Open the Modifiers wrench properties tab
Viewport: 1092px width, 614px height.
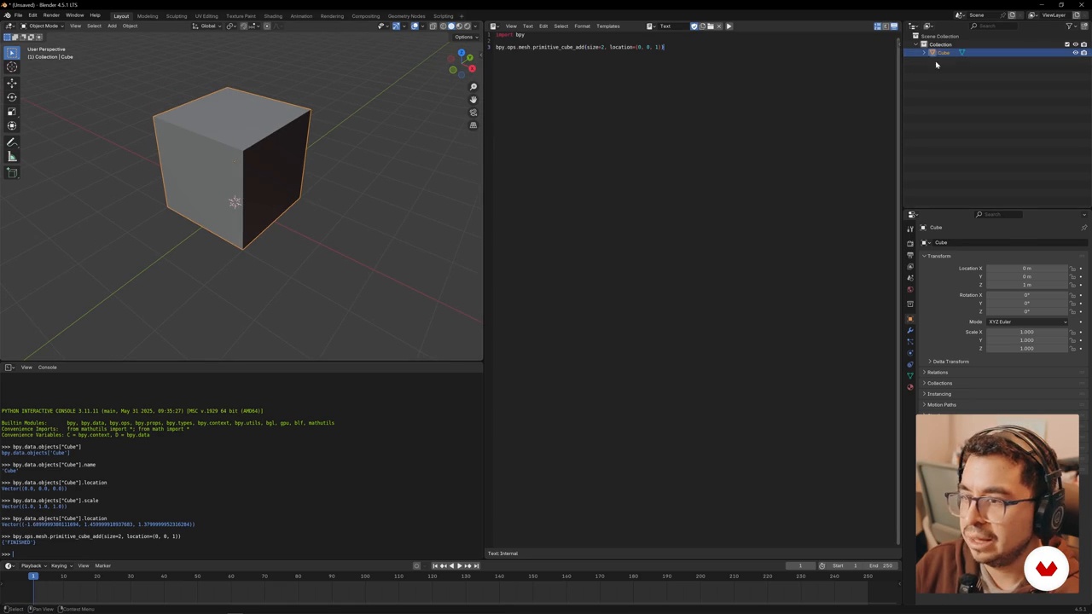pos(910,330)
